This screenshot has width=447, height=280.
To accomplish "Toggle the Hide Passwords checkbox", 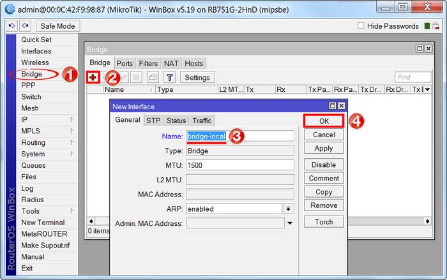I will pyautogui.click(x=361, y=26).
